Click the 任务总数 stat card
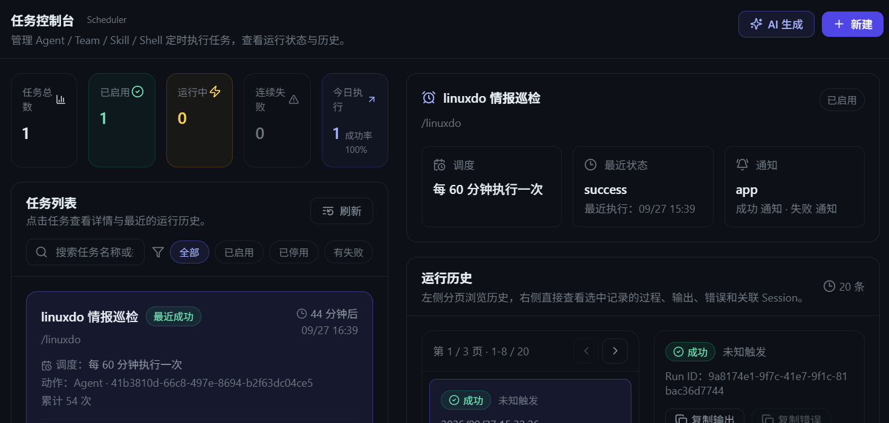This screenshot has height=423, width=889. click(44, 120)
